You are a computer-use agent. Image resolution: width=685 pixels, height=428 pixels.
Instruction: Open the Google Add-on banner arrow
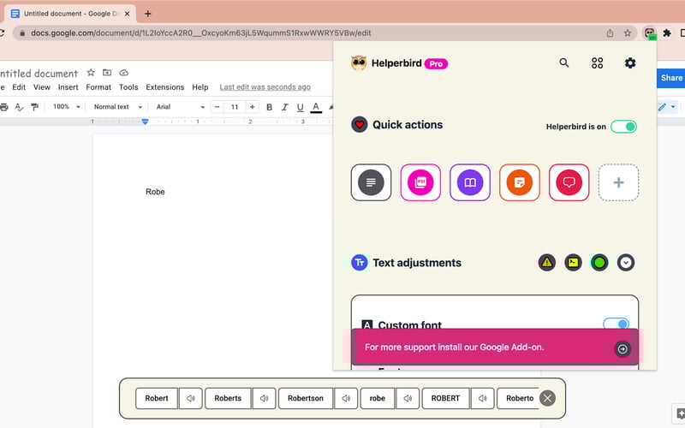click(x=622, y=349)
